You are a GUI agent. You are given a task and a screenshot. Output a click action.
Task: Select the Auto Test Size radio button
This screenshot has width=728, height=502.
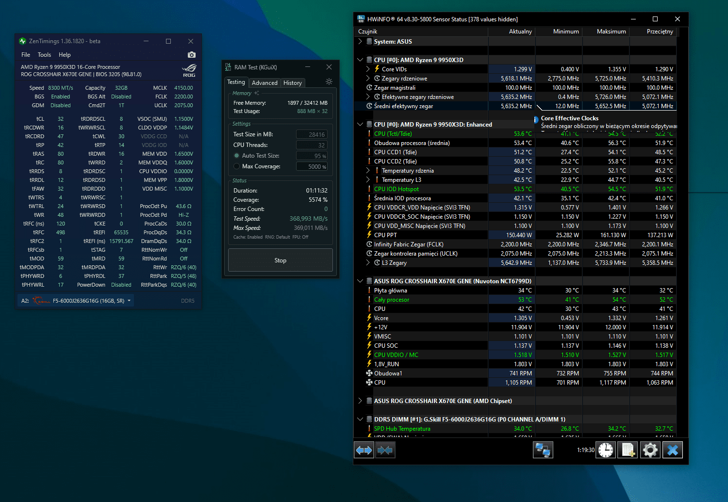(237, 156)
